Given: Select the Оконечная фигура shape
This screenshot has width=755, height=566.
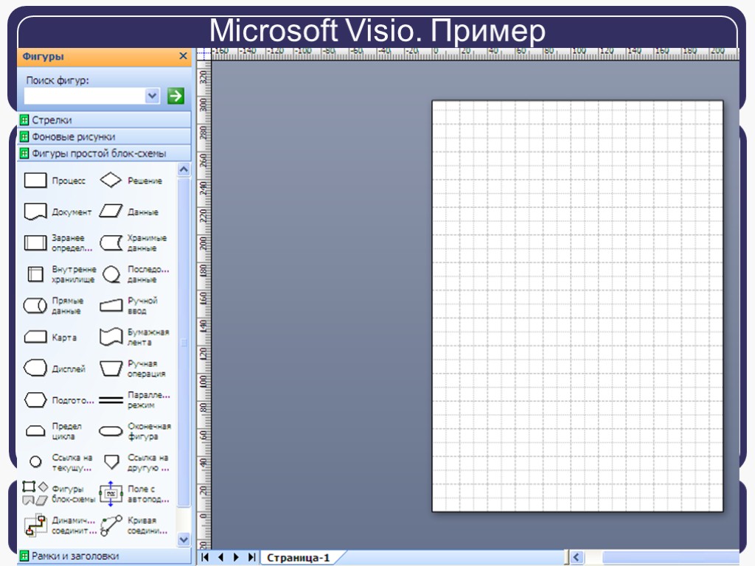Looking at the screenshot, I should click(111, 430).
